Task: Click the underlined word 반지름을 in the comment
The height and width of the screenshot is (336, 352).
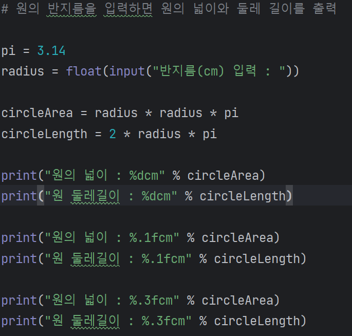Action: point(71,9)
